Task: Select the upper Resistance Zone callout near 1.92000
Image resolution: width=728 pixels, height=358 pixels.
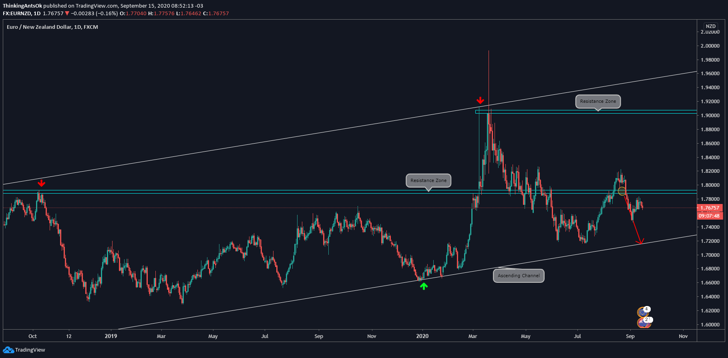Action: click(x=598, y=102)
